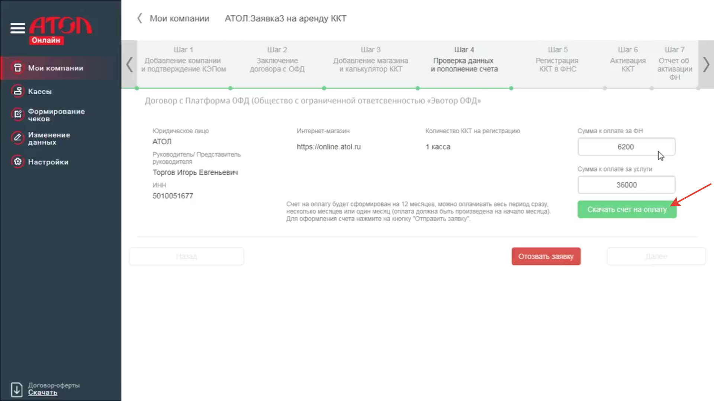This screenshot has width=714, height=401.
Task: Click the Сумма к оплате за ФН field
Action: pyautogui.click(x=626, y=147)
